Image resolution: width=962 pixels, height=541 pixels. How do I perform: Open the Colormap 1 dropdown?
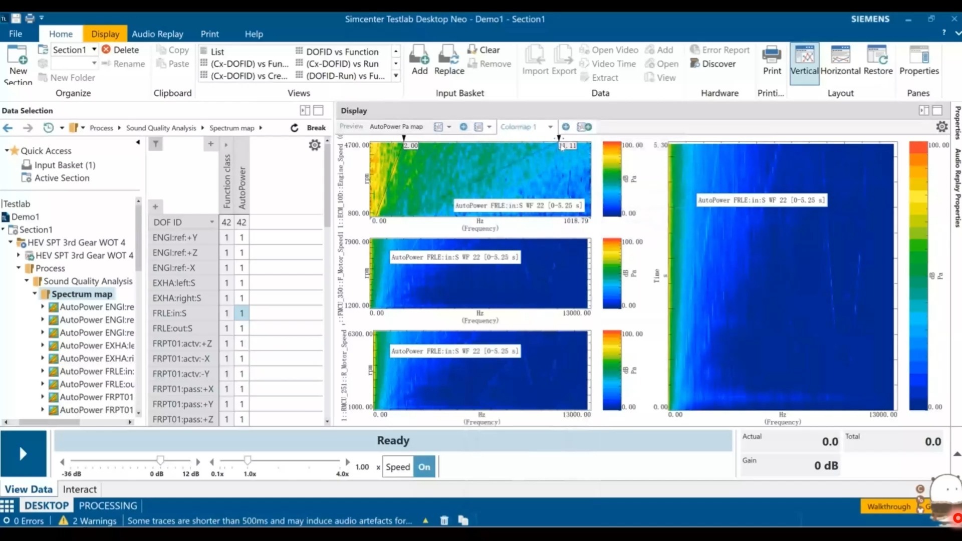(550, 127)
